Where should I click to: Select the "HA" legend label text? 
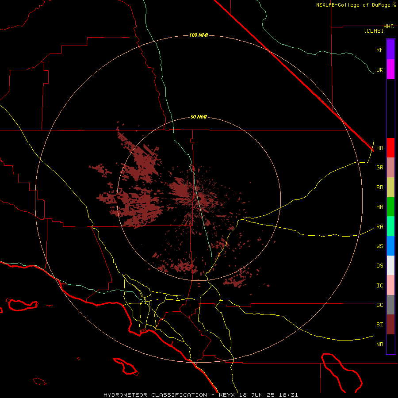pyautogui.click(x=379, y=148)
